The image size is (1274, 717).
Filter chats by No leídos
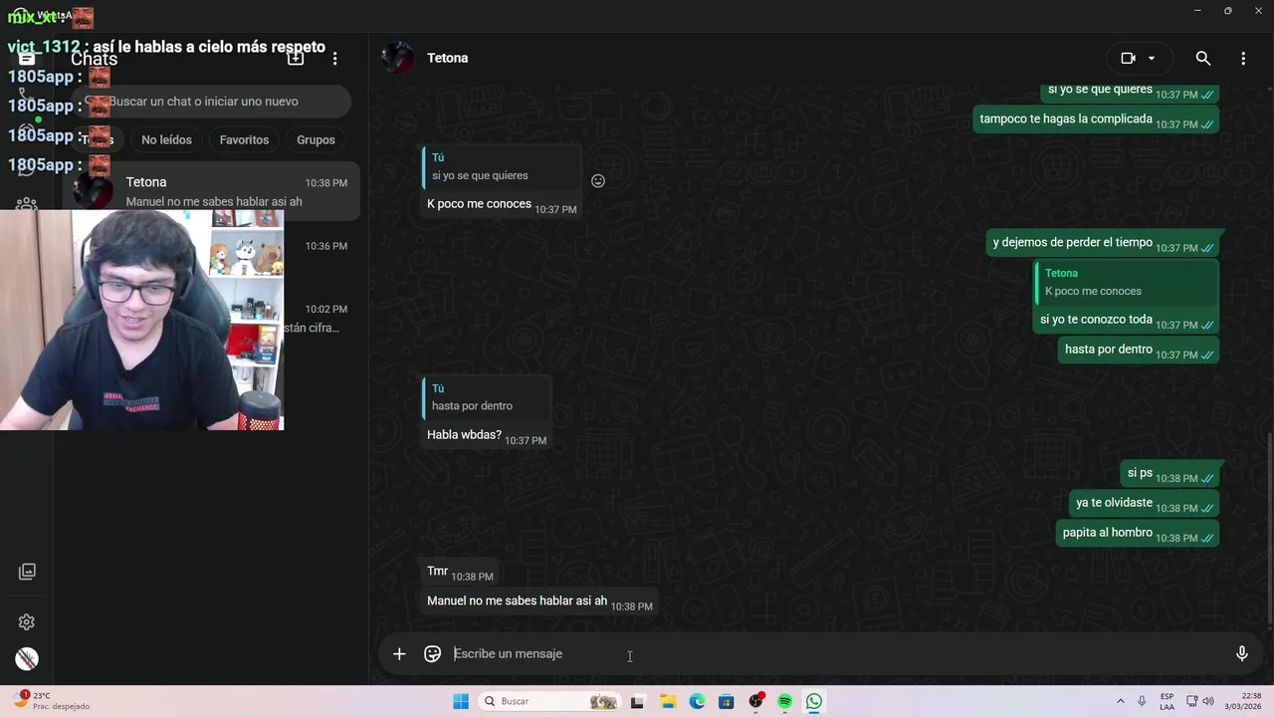[x=166, y=140]
